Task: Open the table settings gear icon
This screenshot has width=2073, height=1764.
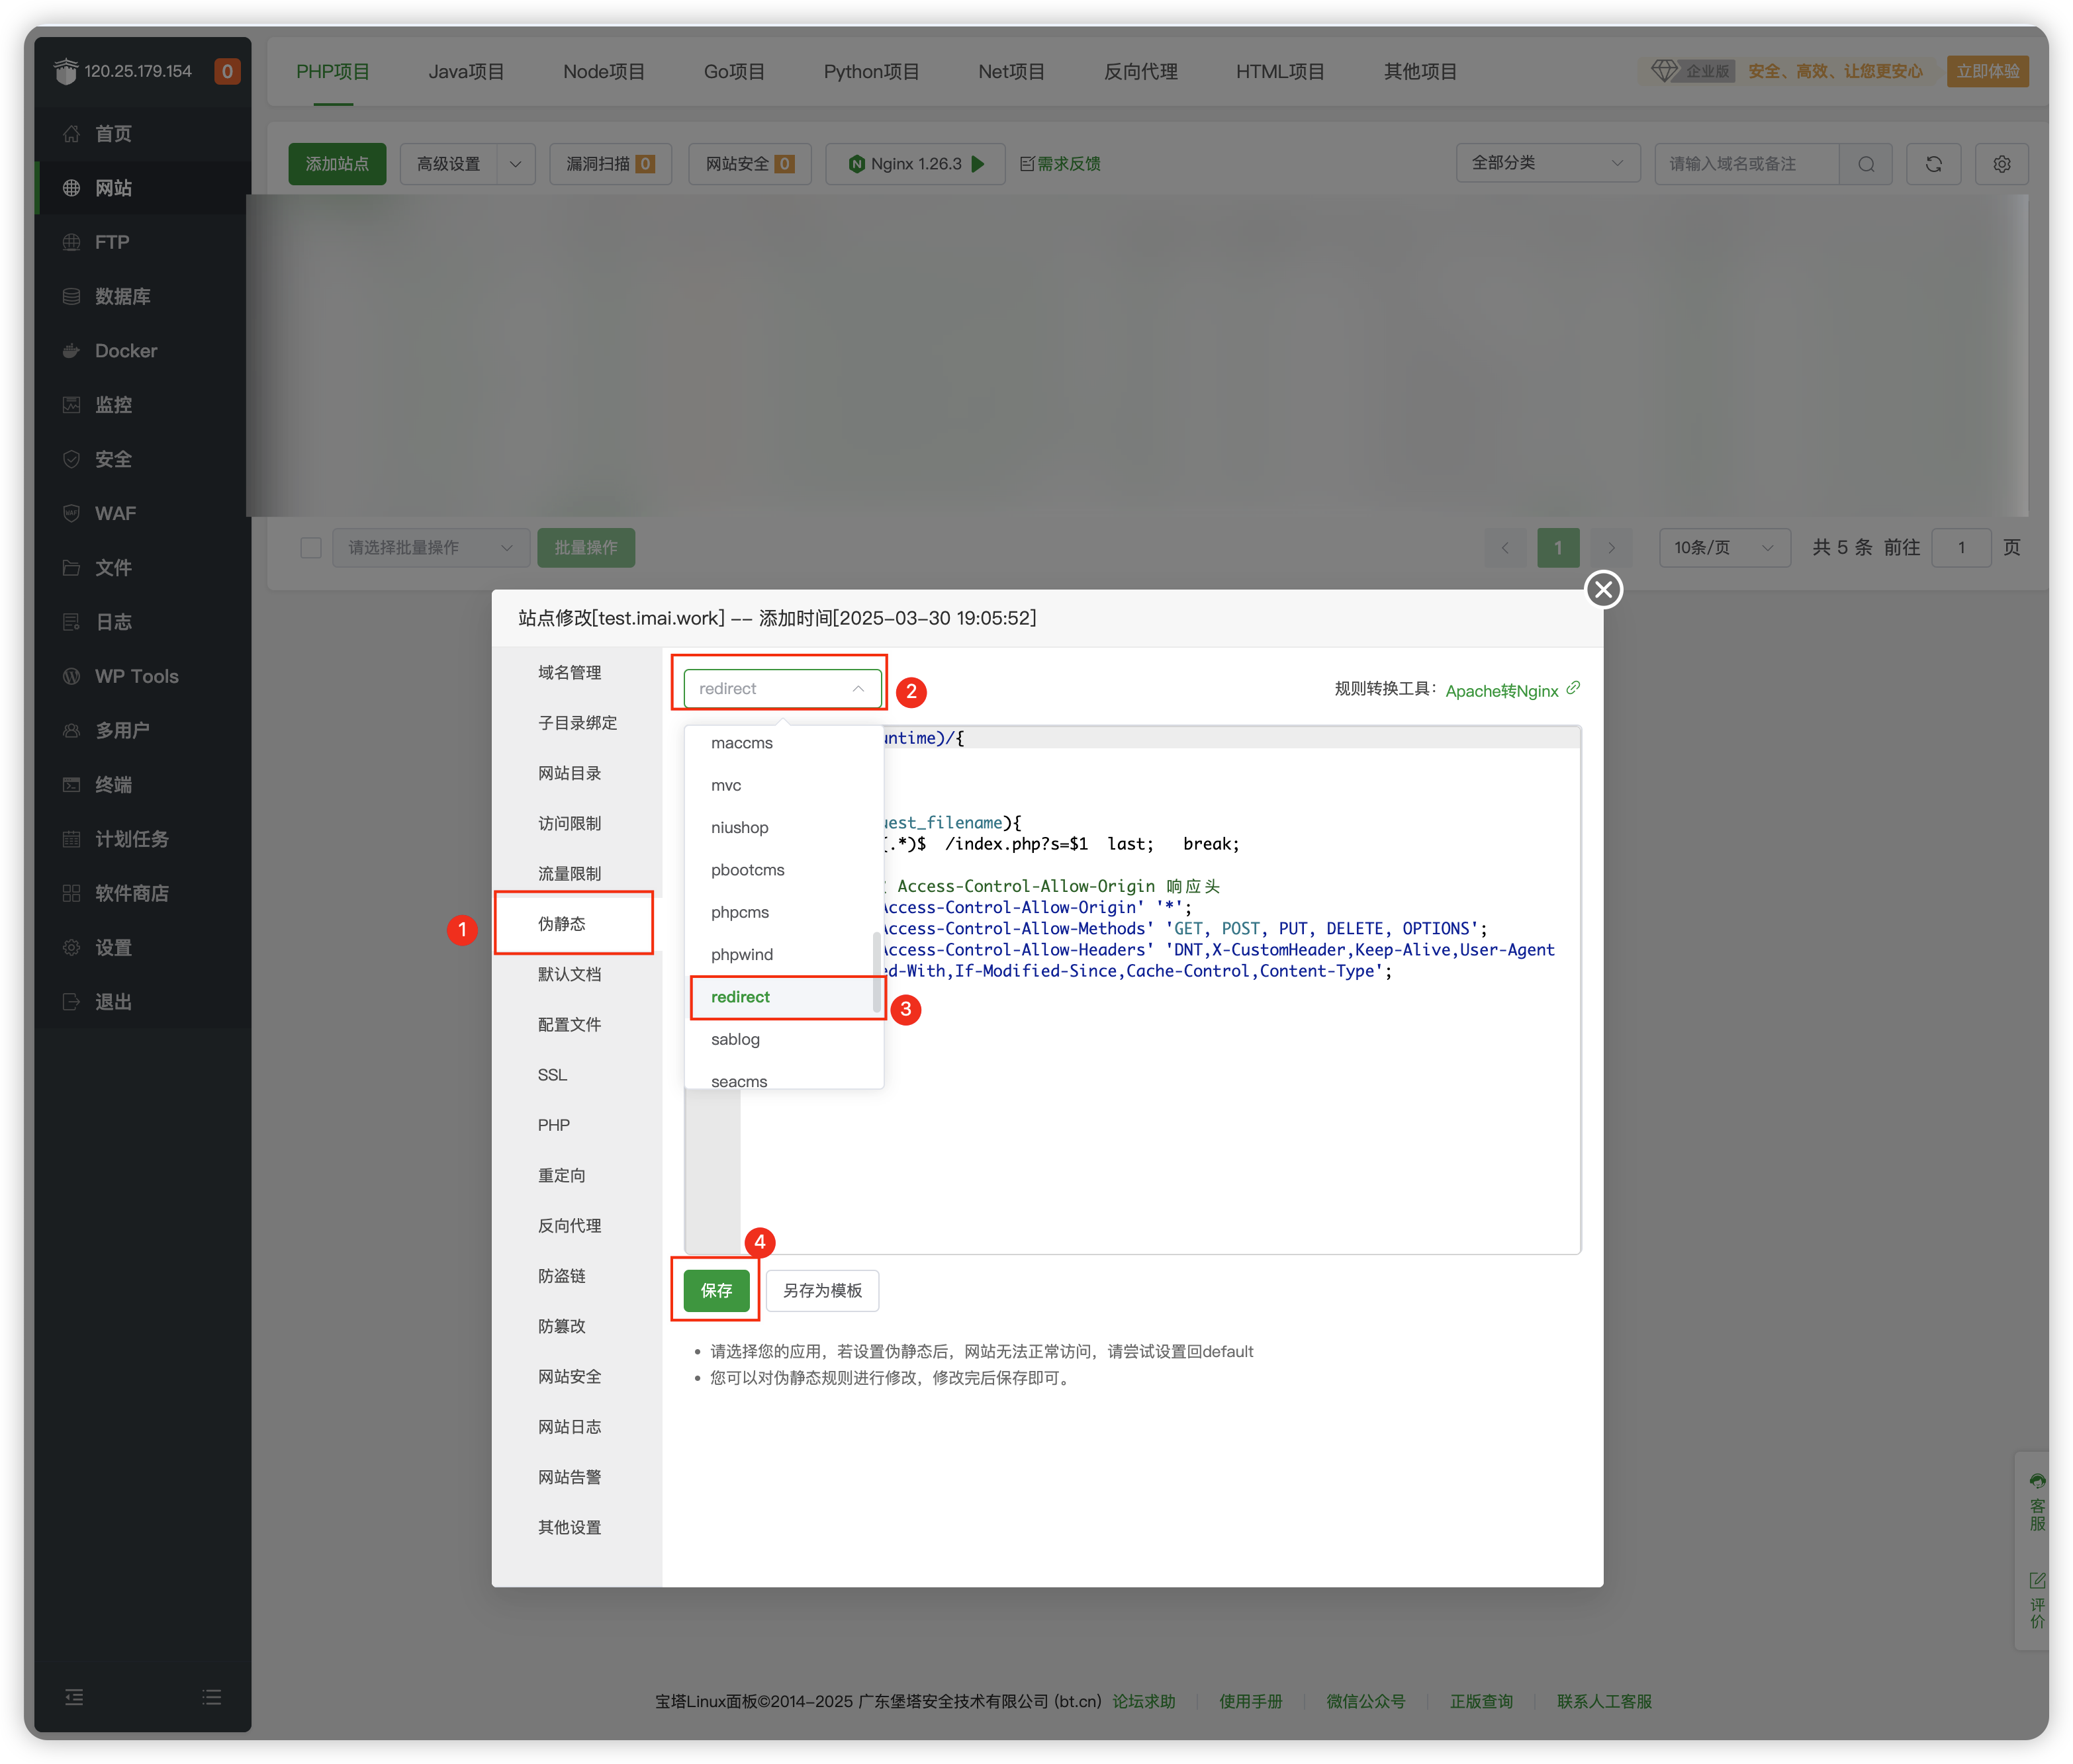Action: click(2001, 164)
